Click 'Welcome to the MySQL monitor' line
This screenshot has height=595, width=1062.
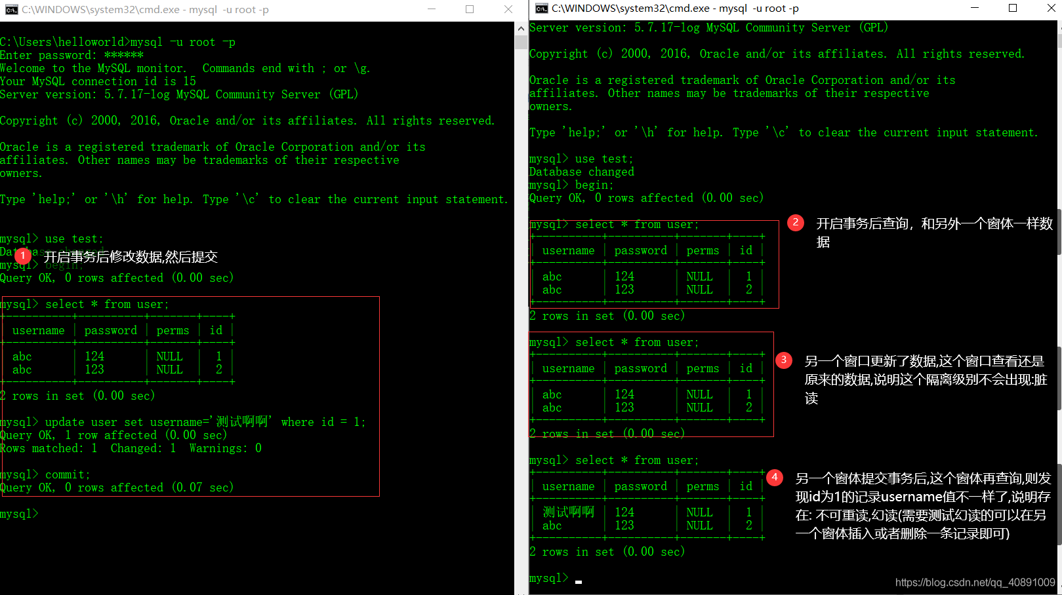pyautogui.click(x=185, y=68)
